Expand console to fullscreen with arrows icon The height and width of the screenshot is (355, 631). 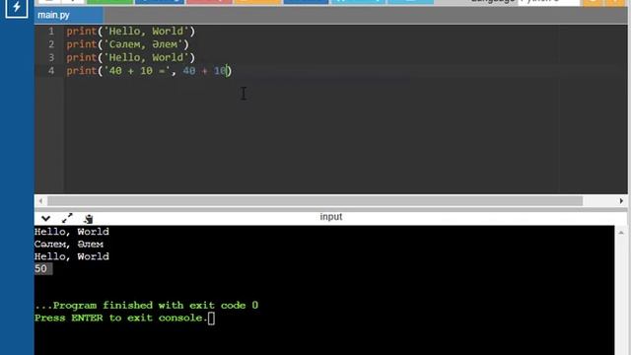point(67,218)
